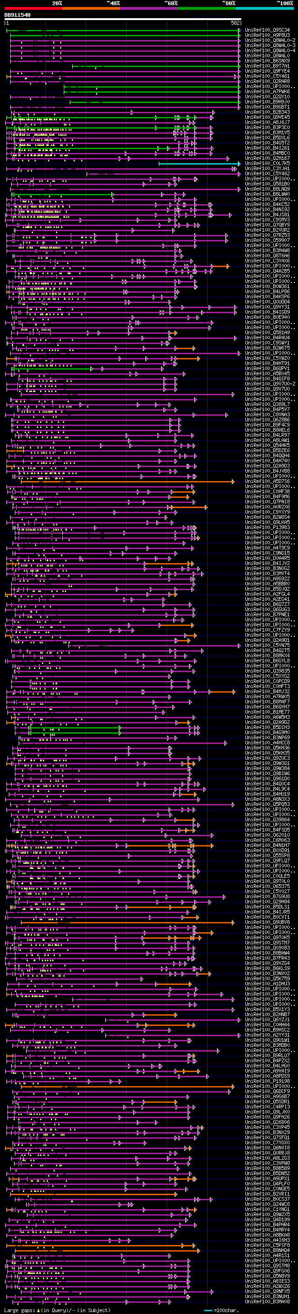Image resolution: width=298 pixels, height=1314 pixels.
Task: Click the cyan alignment bar of C0L7K5
Action: tap(199, 164)
